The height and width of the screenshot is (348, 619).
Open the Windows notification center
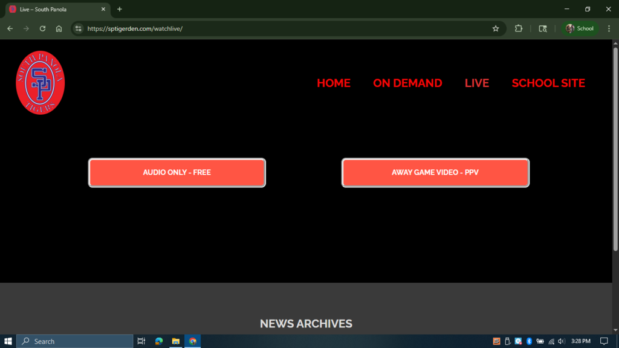point(603,341)
